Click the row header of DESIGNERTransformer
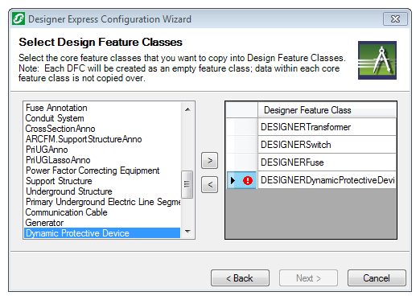 pyautogui.click(x=241, y=127)
